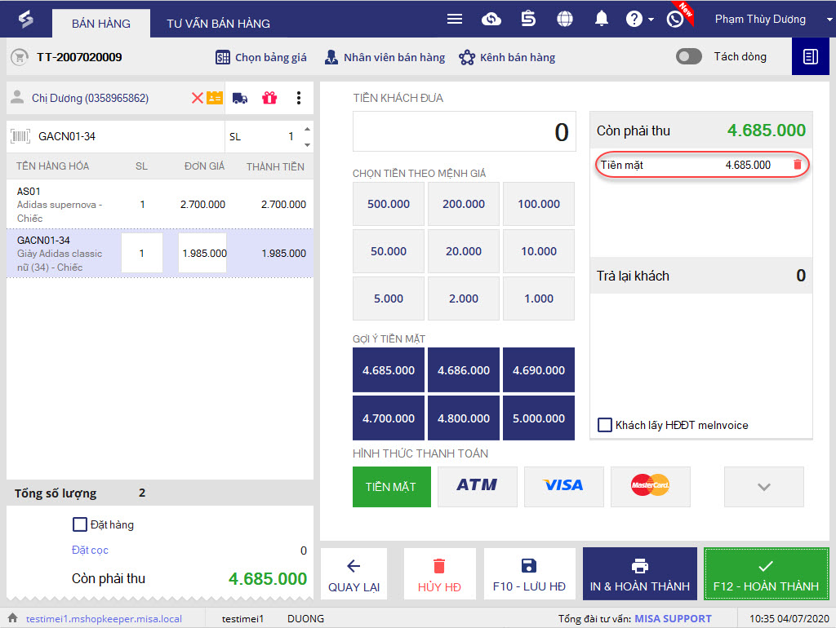Select TIỀN MẶT payment method
Screen dimensions: 836x628
[x=391, y=487]
